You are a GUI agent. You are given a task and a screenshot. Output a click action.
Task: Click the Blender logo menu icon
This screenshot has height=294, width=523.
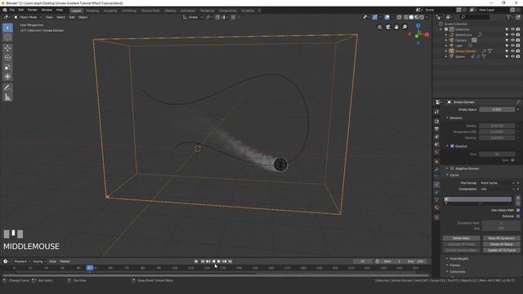point(5,10)
